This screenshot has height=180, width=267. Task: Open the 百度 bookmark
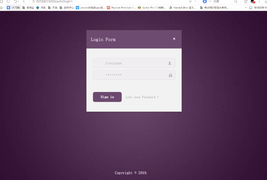point(41,8)
